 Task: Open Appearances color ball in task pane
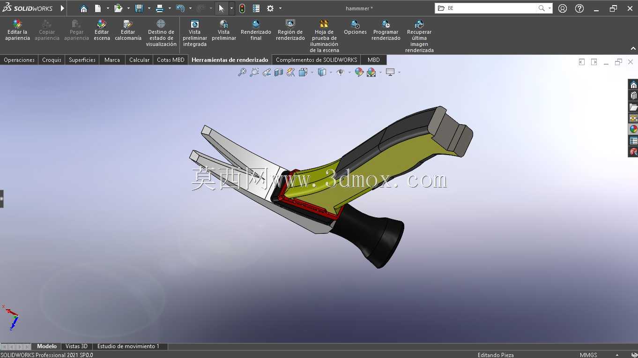tap(633, 129)
